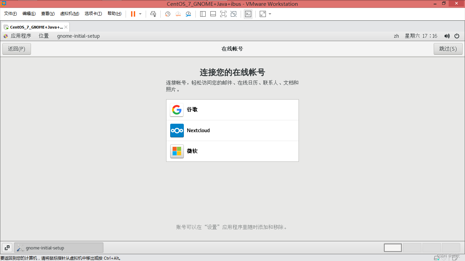The height and width of the screenshot is (261, 465).
Task: Open the GNOME 位置 menu
Action: point(44,36)
